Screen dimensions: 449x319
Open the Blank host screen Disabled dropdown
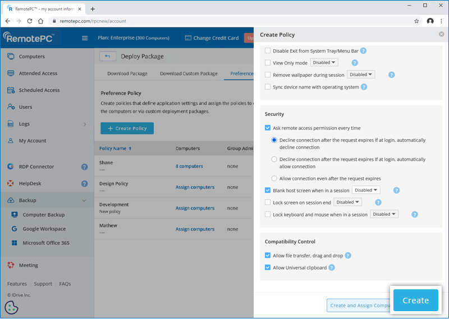(366, 190)
